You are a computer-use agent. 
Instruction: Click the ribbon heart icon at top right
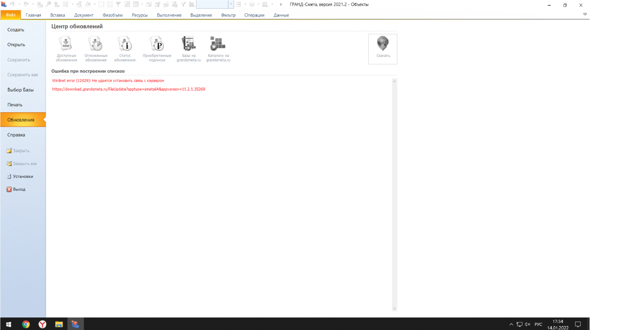click(x=585, y=14)
